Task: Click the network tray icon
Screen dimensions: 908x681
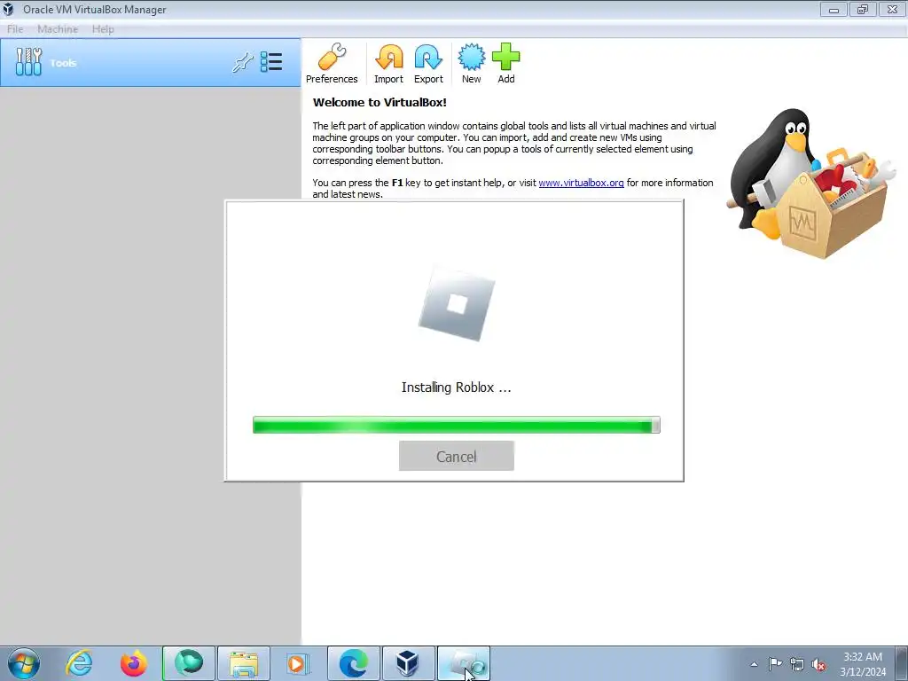Action: point(797,664)
